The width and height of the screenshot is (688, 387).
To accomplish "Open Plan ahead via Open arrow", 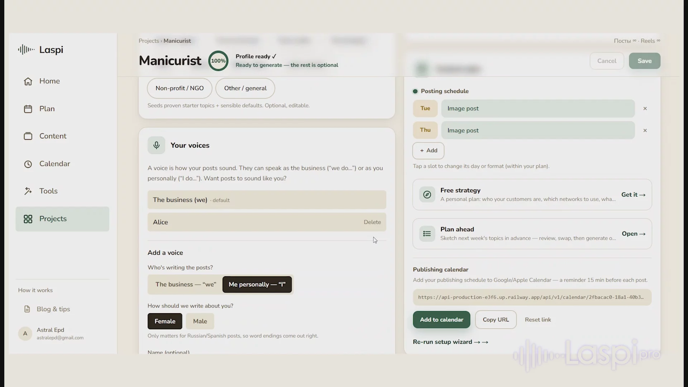I will pyautogui.click(x=634, y=234).
